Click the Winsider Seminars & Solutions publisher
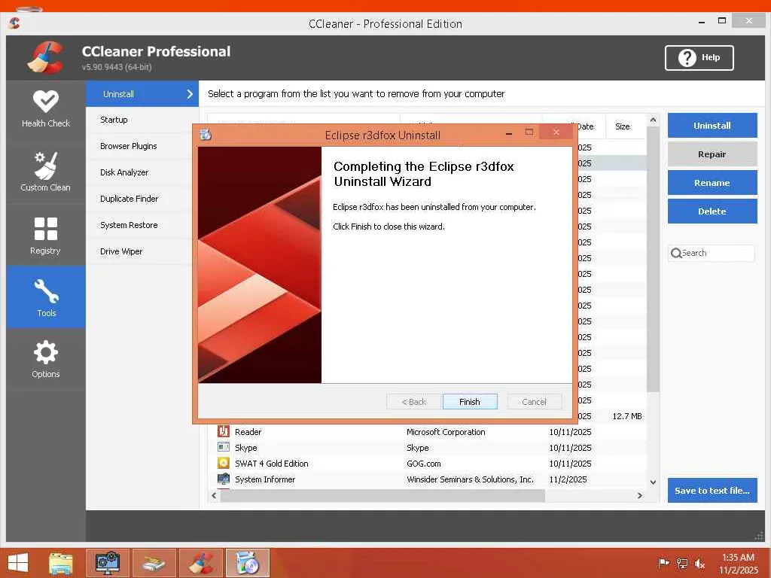This screenshot has height=578, width=771. (470, 479)
